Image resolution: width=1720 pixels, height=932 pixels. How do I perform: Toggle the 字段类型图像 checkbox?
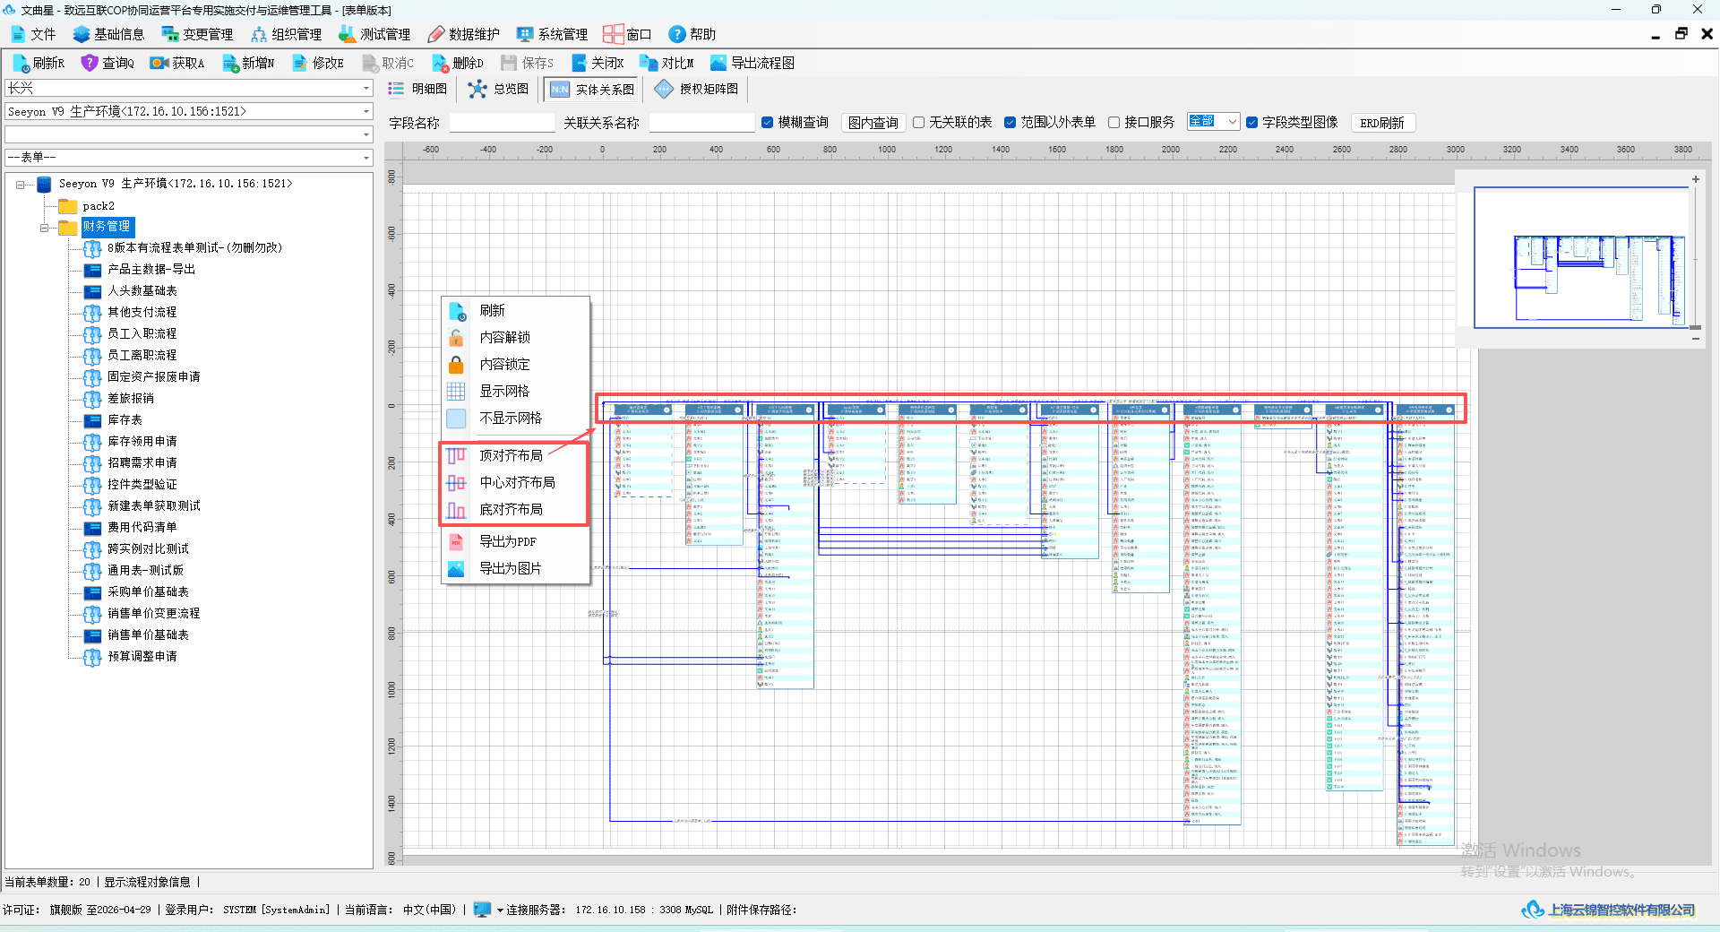[1251, 123]
